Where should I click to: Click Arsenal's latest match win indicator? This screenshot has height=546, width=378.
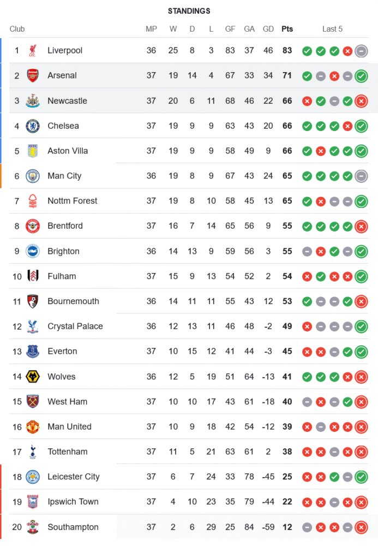point(361,76)
